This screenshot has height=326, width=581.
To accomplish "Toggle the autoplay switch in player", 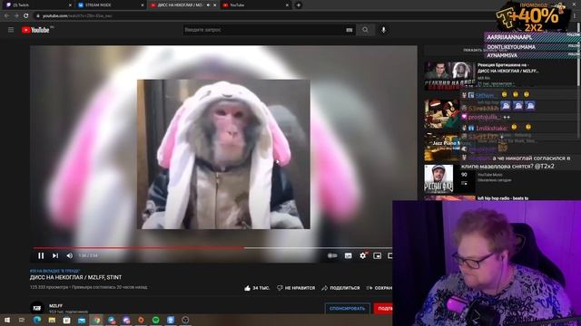I will (332, 255).
